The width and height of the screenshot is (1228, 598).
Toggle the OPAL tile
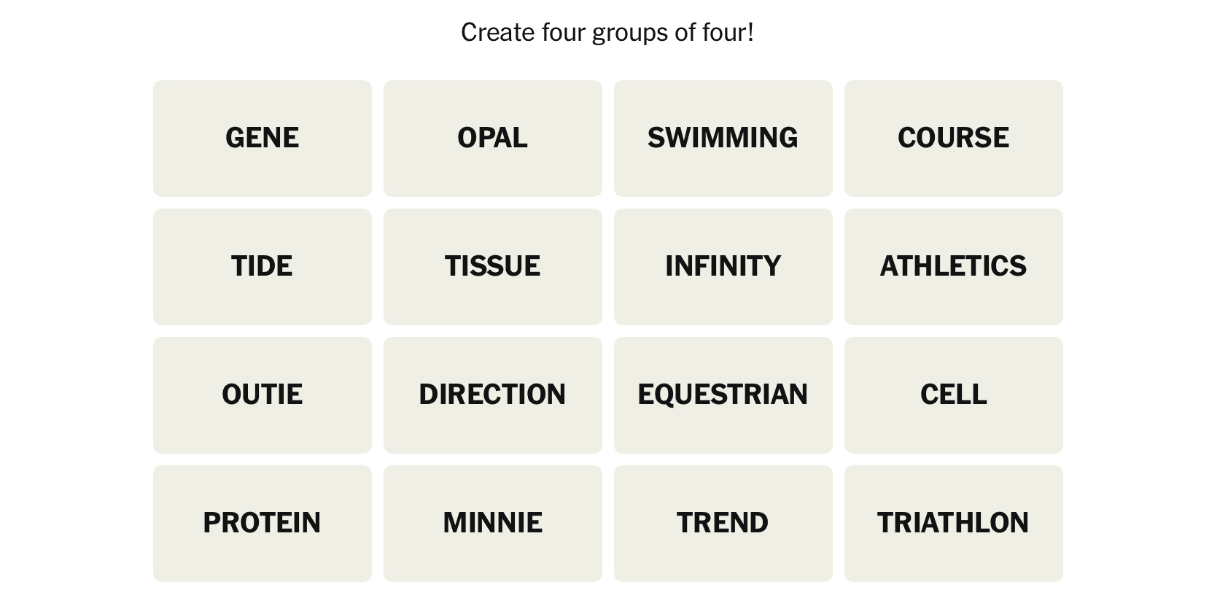[492, 138]
